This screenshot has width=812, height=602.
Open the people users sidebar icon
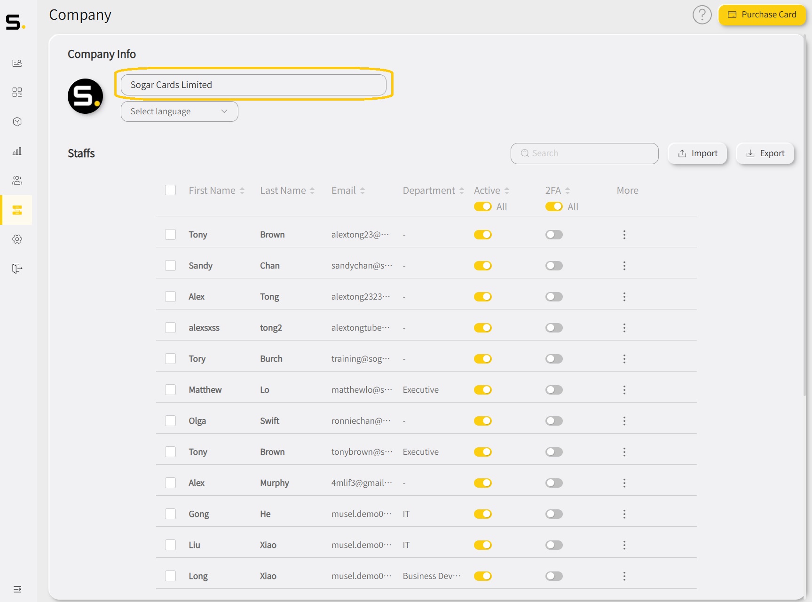(x=17, y=180)
